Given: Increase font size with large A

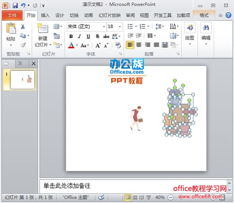Looking at the screenshot, I should click(98, 45).
